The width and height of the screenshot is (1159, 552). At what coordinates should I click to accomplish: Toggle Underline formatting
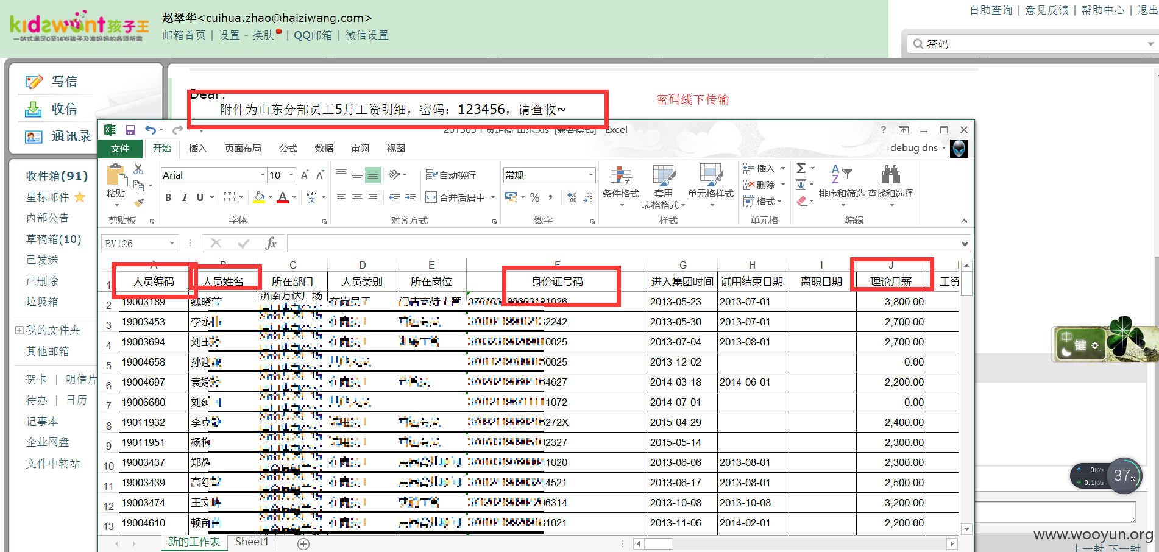[200, 197]
